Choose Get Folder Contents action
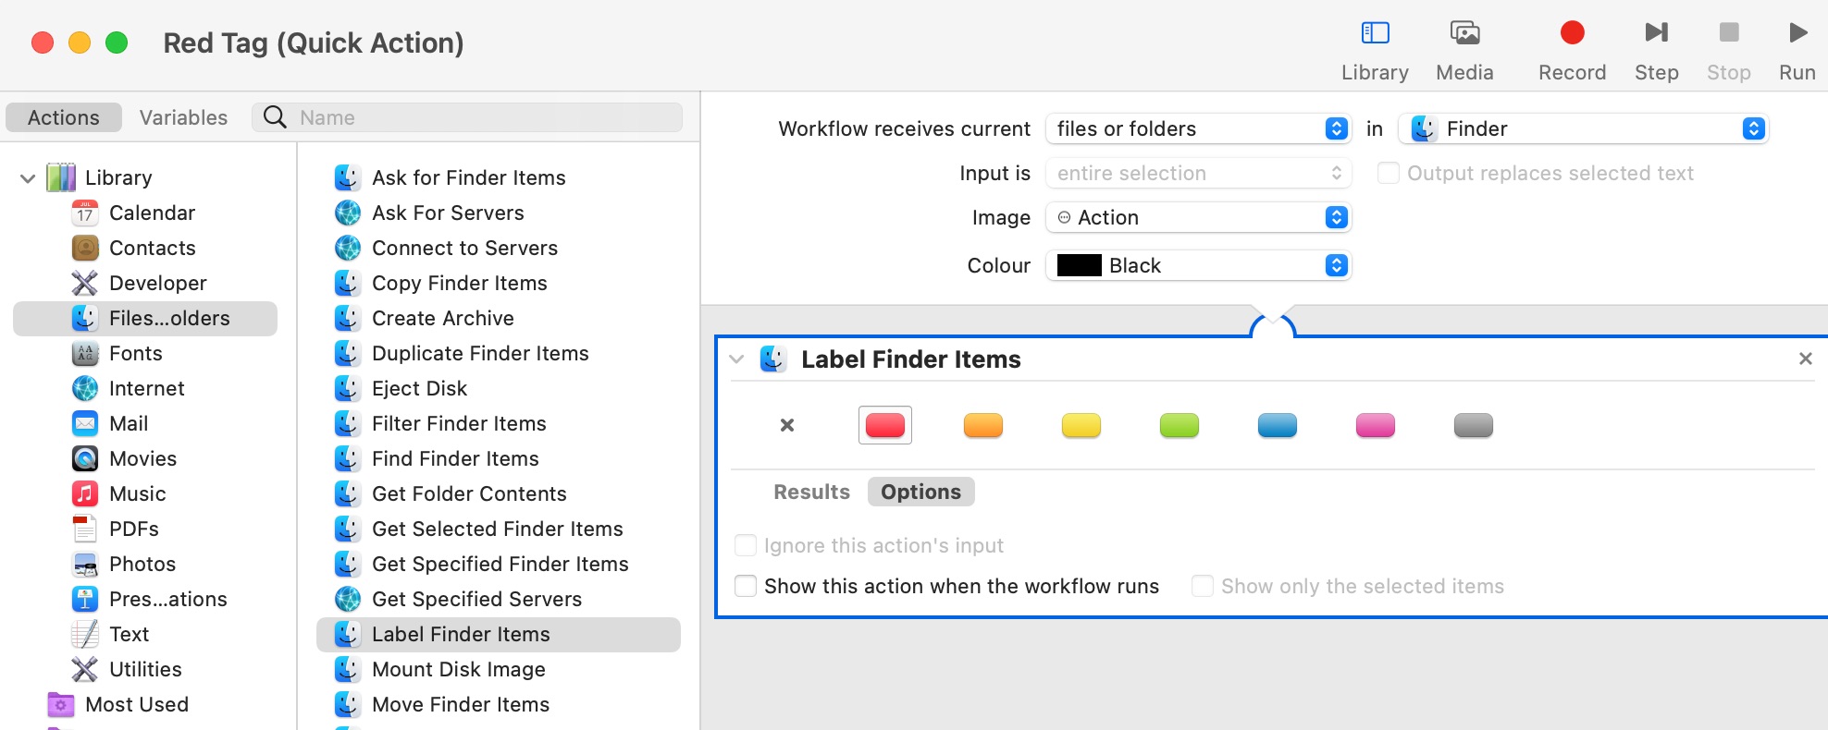This screenshot has width=1828, height=730. pyautogui.click(x=469, y=493)
